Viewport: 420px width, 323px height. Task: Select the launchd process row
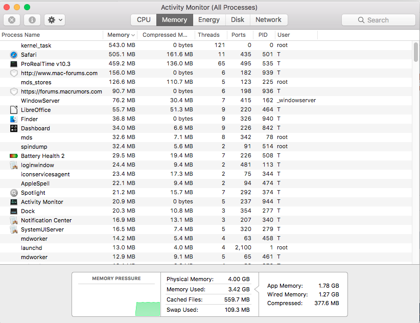pos(206,248)
